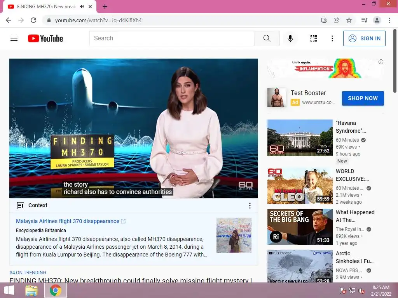Reload the current page

click(x=33, y=20)
